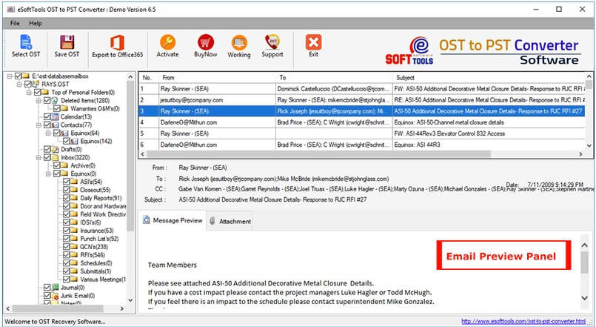Collapse the E:\ost-databasemailbox root node

tap(10, 76)
